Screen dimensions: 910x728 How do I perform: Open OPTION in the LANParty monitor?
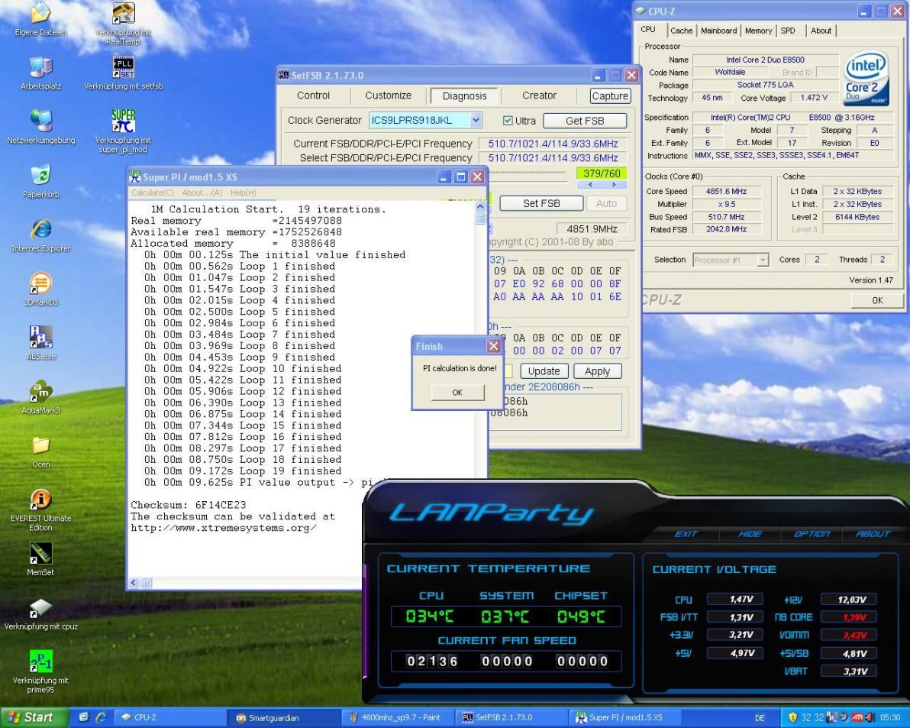click(x=812, y=533)
